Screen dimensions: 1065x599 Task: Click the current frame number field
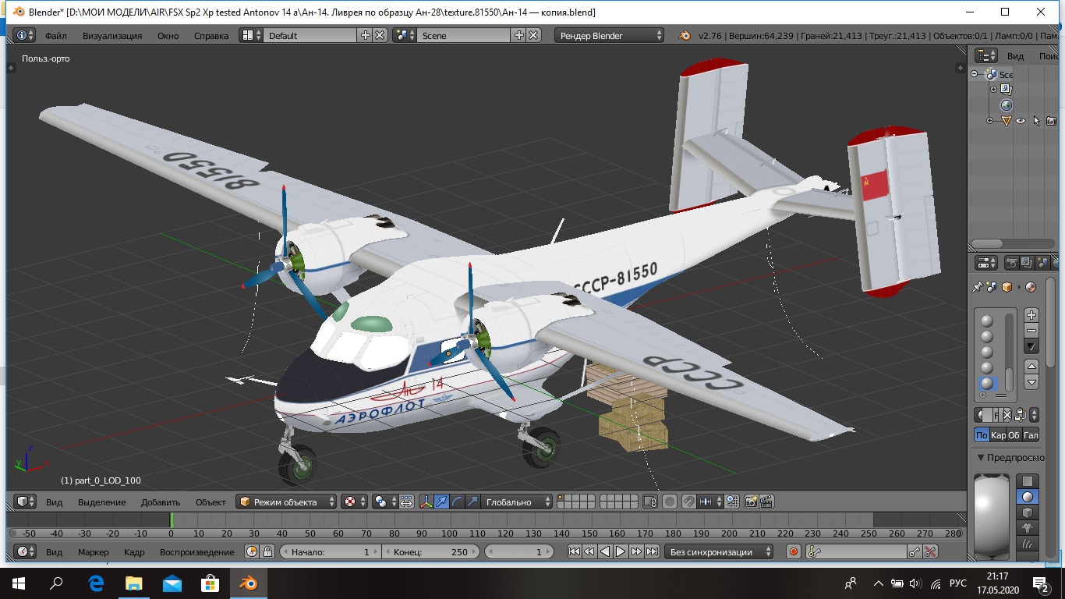518,551
